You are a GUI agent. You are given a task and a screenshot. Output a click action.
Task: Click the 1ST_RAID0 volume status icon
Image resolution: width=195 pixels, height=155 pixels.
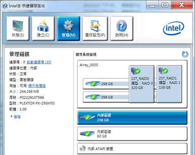click(136, 71)
